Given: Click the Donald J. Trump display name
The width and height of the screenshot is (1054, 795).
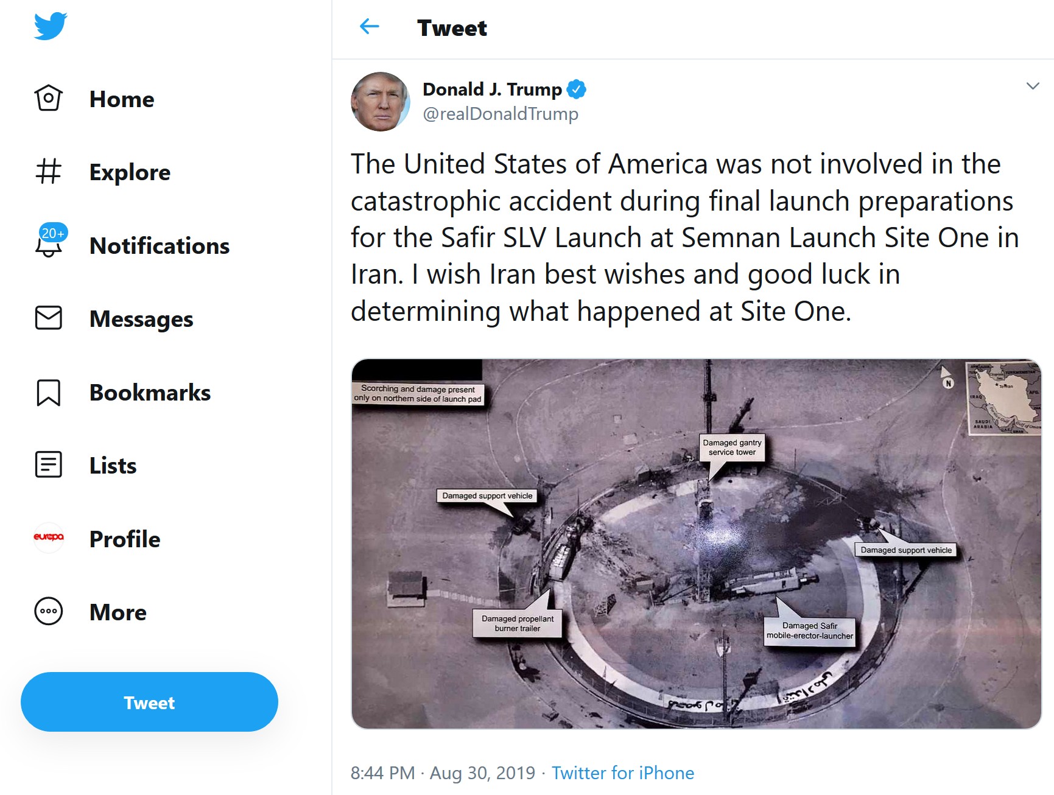Looking at the screenshot, I should click(x=492, y=89).
